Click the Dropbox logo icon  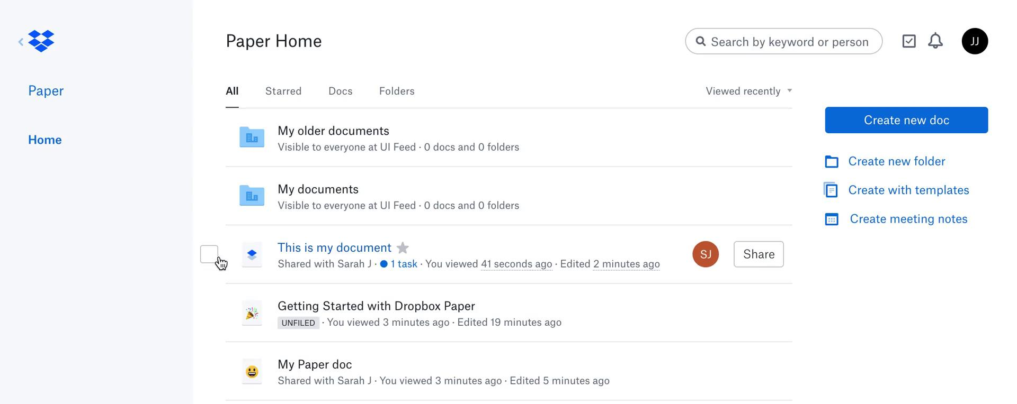(x=41, y=41)
